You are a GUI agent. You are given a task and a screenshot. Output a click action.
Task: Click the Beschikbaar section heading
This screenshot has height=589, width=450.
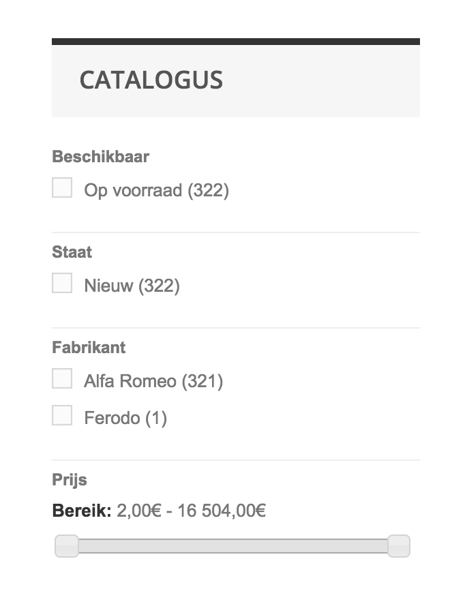coord(100,157)
